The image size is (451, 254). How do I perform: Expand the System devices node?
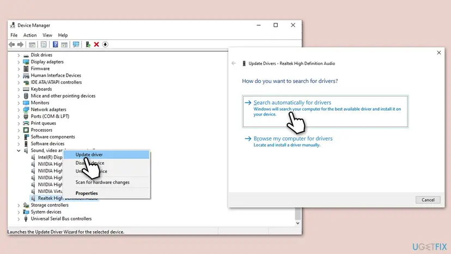tap(19, 212)
